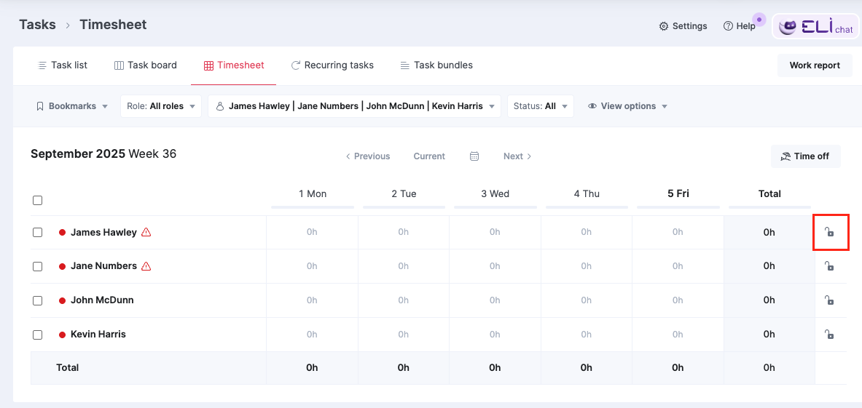Click Kevin Harris's unlock padlock icon
The width and height of the screenshot is (862, 408).
point(829,334)
